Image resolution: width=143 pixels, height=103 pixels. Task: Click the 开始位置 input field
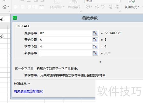click(65, 40)
